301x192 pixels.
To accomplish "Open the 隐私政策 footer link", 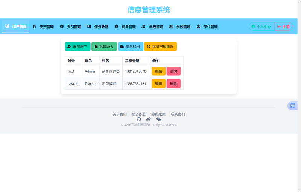I will tap(158, 114).
